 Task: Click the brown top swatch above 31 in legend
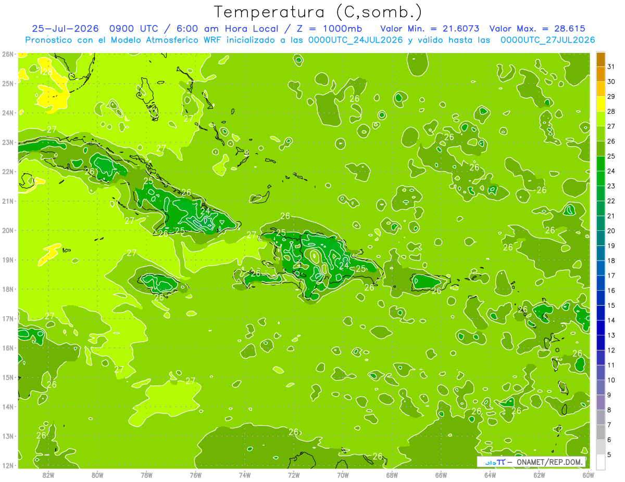(x=601, y=59)
